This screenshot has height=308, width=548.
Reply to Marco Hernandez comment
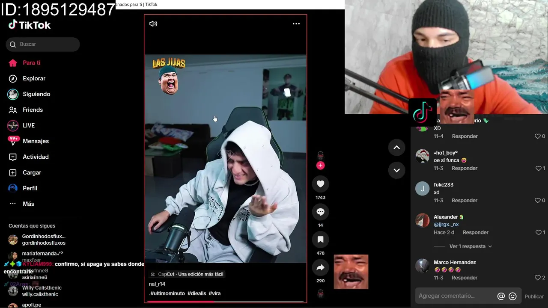click(465, 278)
